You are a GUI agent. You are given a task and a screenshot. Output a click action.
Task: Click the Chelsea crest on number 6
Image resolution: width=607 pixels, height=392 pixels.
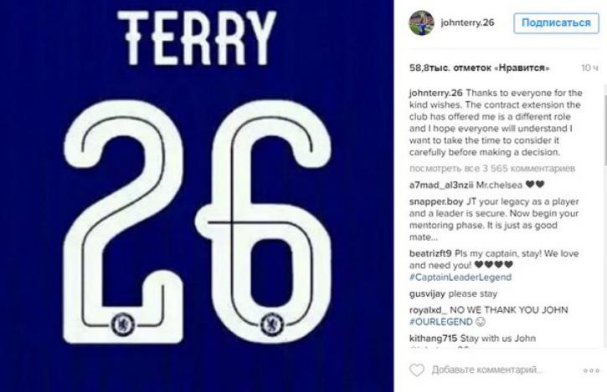pyautogui.click(x=272, y=324)
